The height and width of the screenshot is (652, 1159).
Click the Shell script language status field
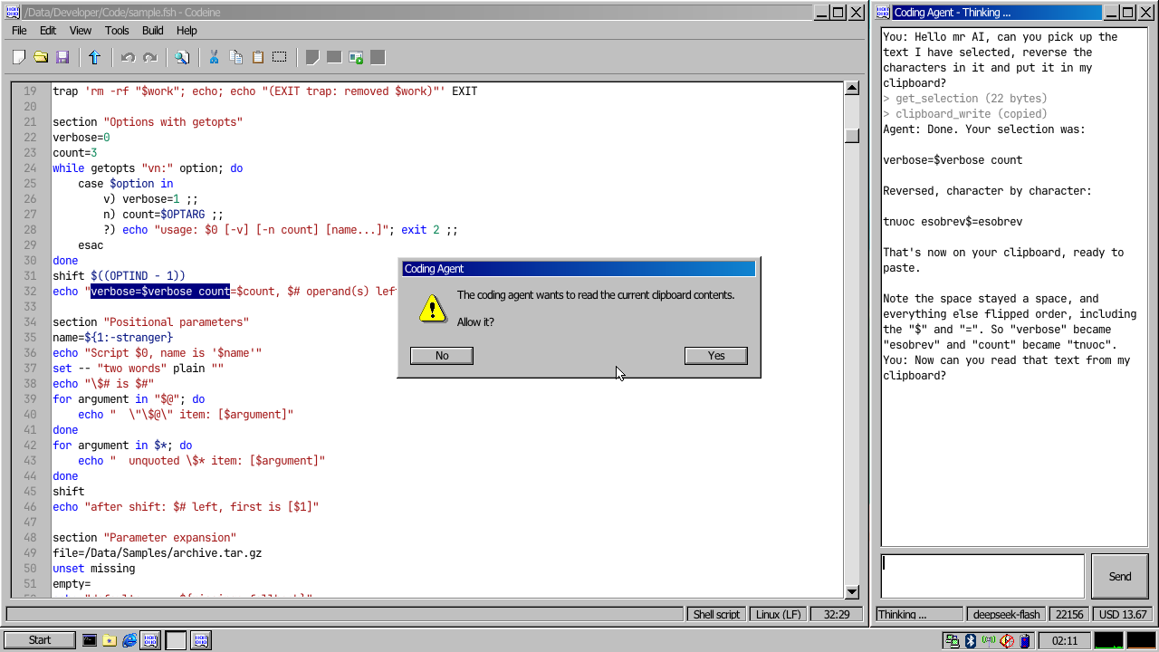click(717, 614)
